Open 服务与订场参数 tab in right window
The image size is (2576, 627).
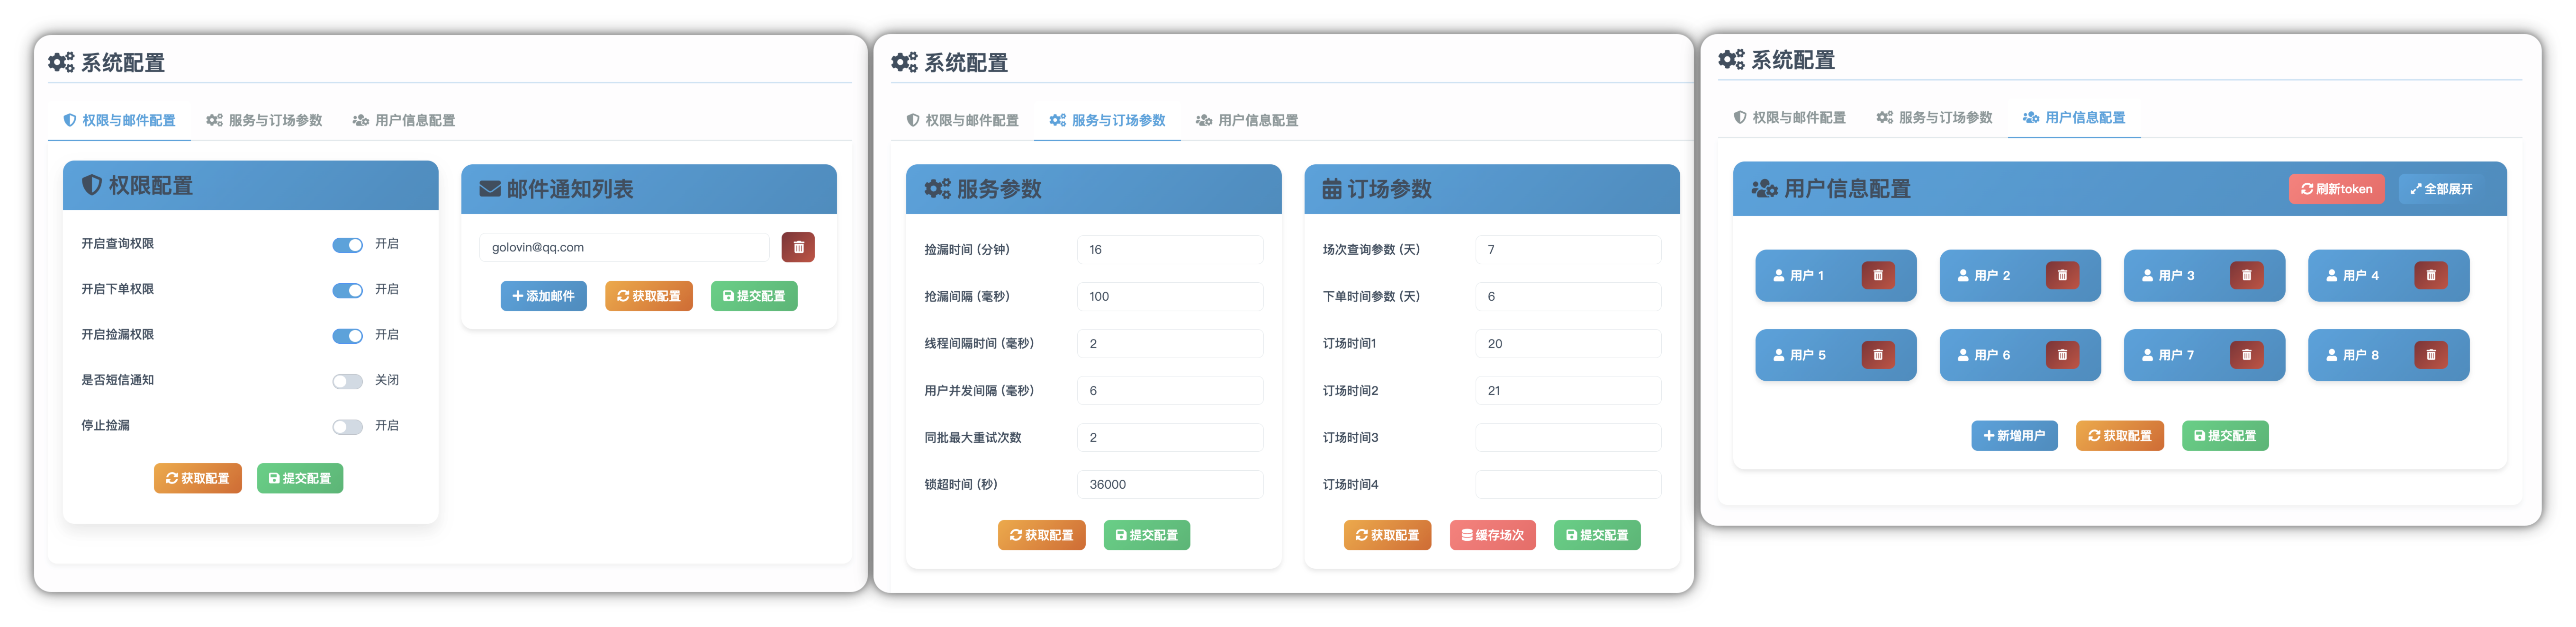click(1934, 118)
